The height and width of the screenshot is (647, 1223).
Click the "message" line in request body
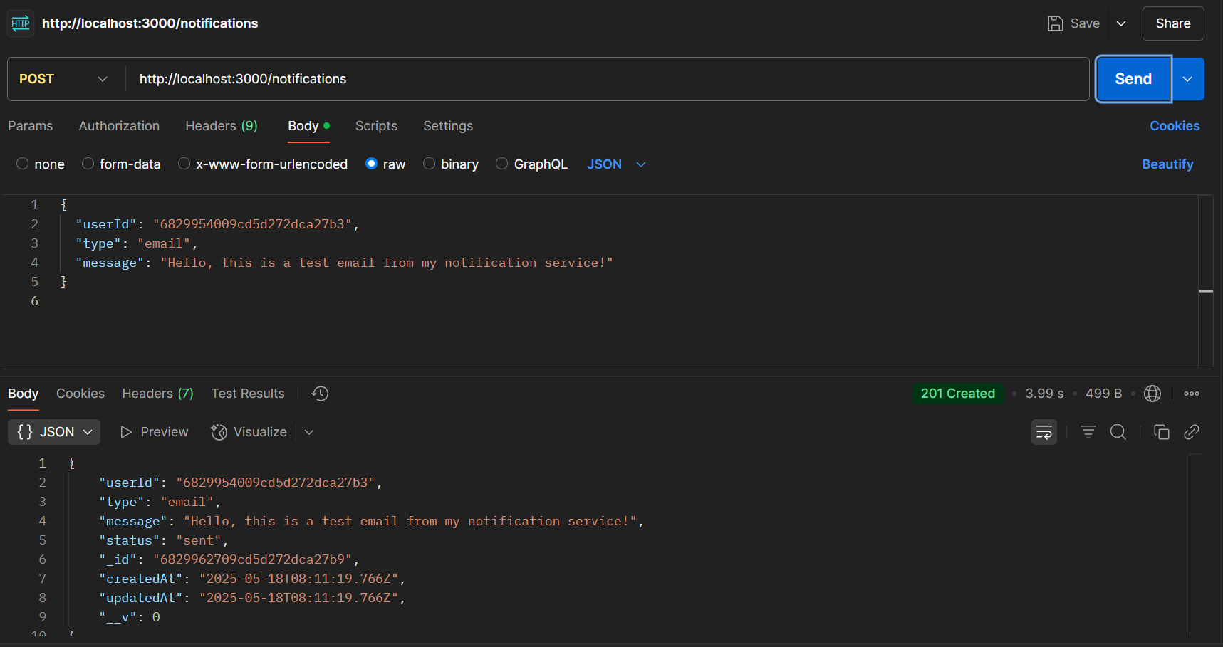(x=344, y=263)
